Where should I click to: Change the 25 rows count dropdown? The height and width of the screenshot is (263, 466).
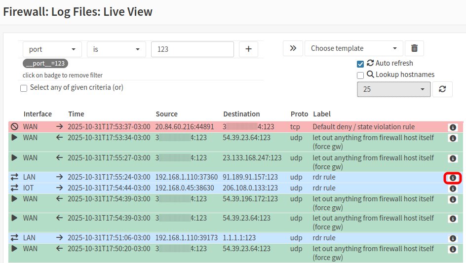pos(393,89)
